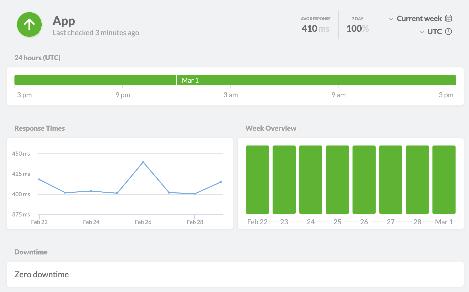Click the Mar 1 marker in 24-hour bar
Screen dimensions: 469x292
pyautogui.click(x=190, y=80)
